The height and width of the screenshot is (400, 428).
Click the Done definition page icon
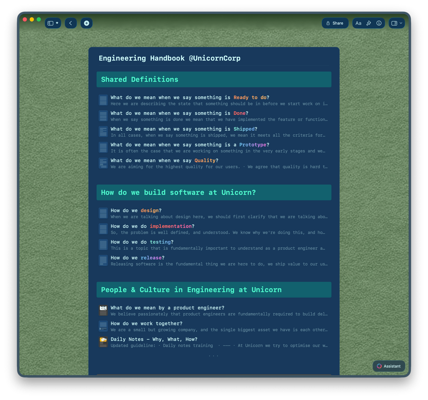(103, 116)
